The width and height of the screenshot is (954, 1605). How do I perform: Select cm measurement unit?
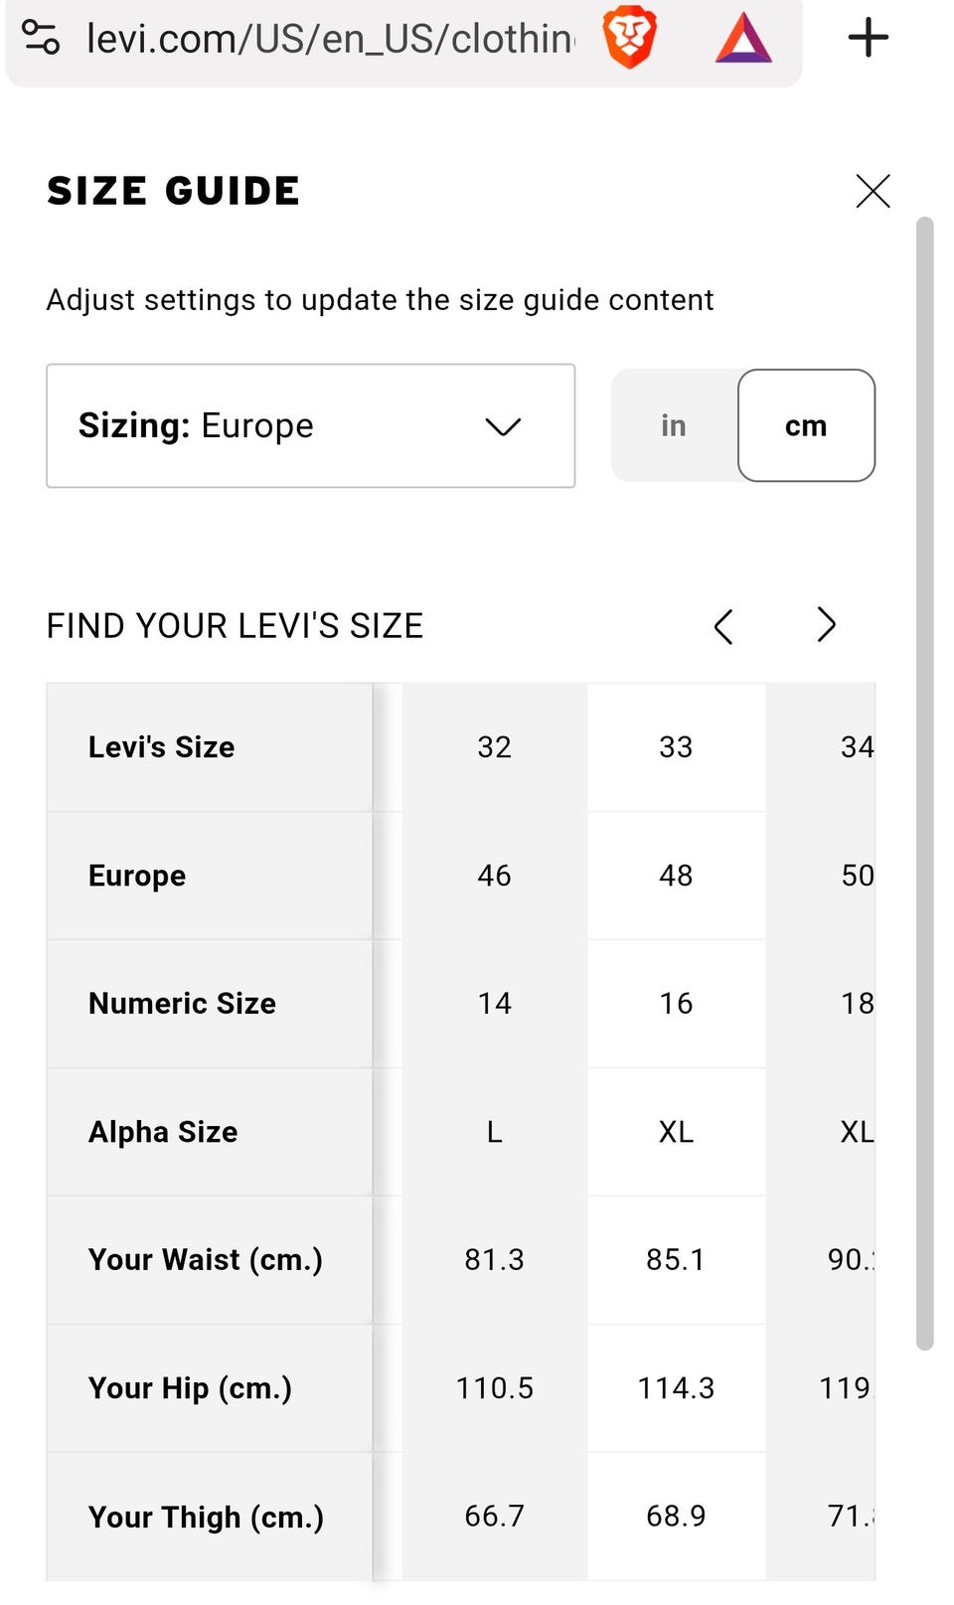point(806,425)
